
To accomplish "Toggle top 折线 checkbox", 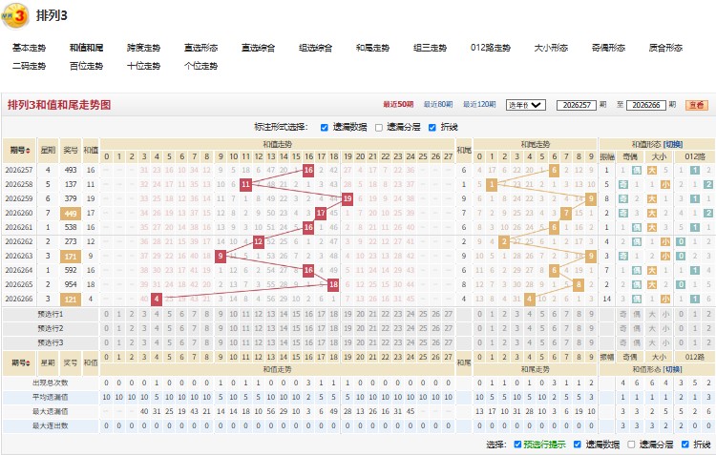I will [x=432, y=127].
